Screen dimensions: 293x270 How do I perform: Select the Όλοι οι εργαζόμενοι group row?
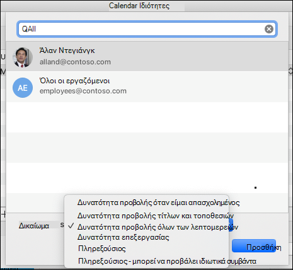[147, 87]
